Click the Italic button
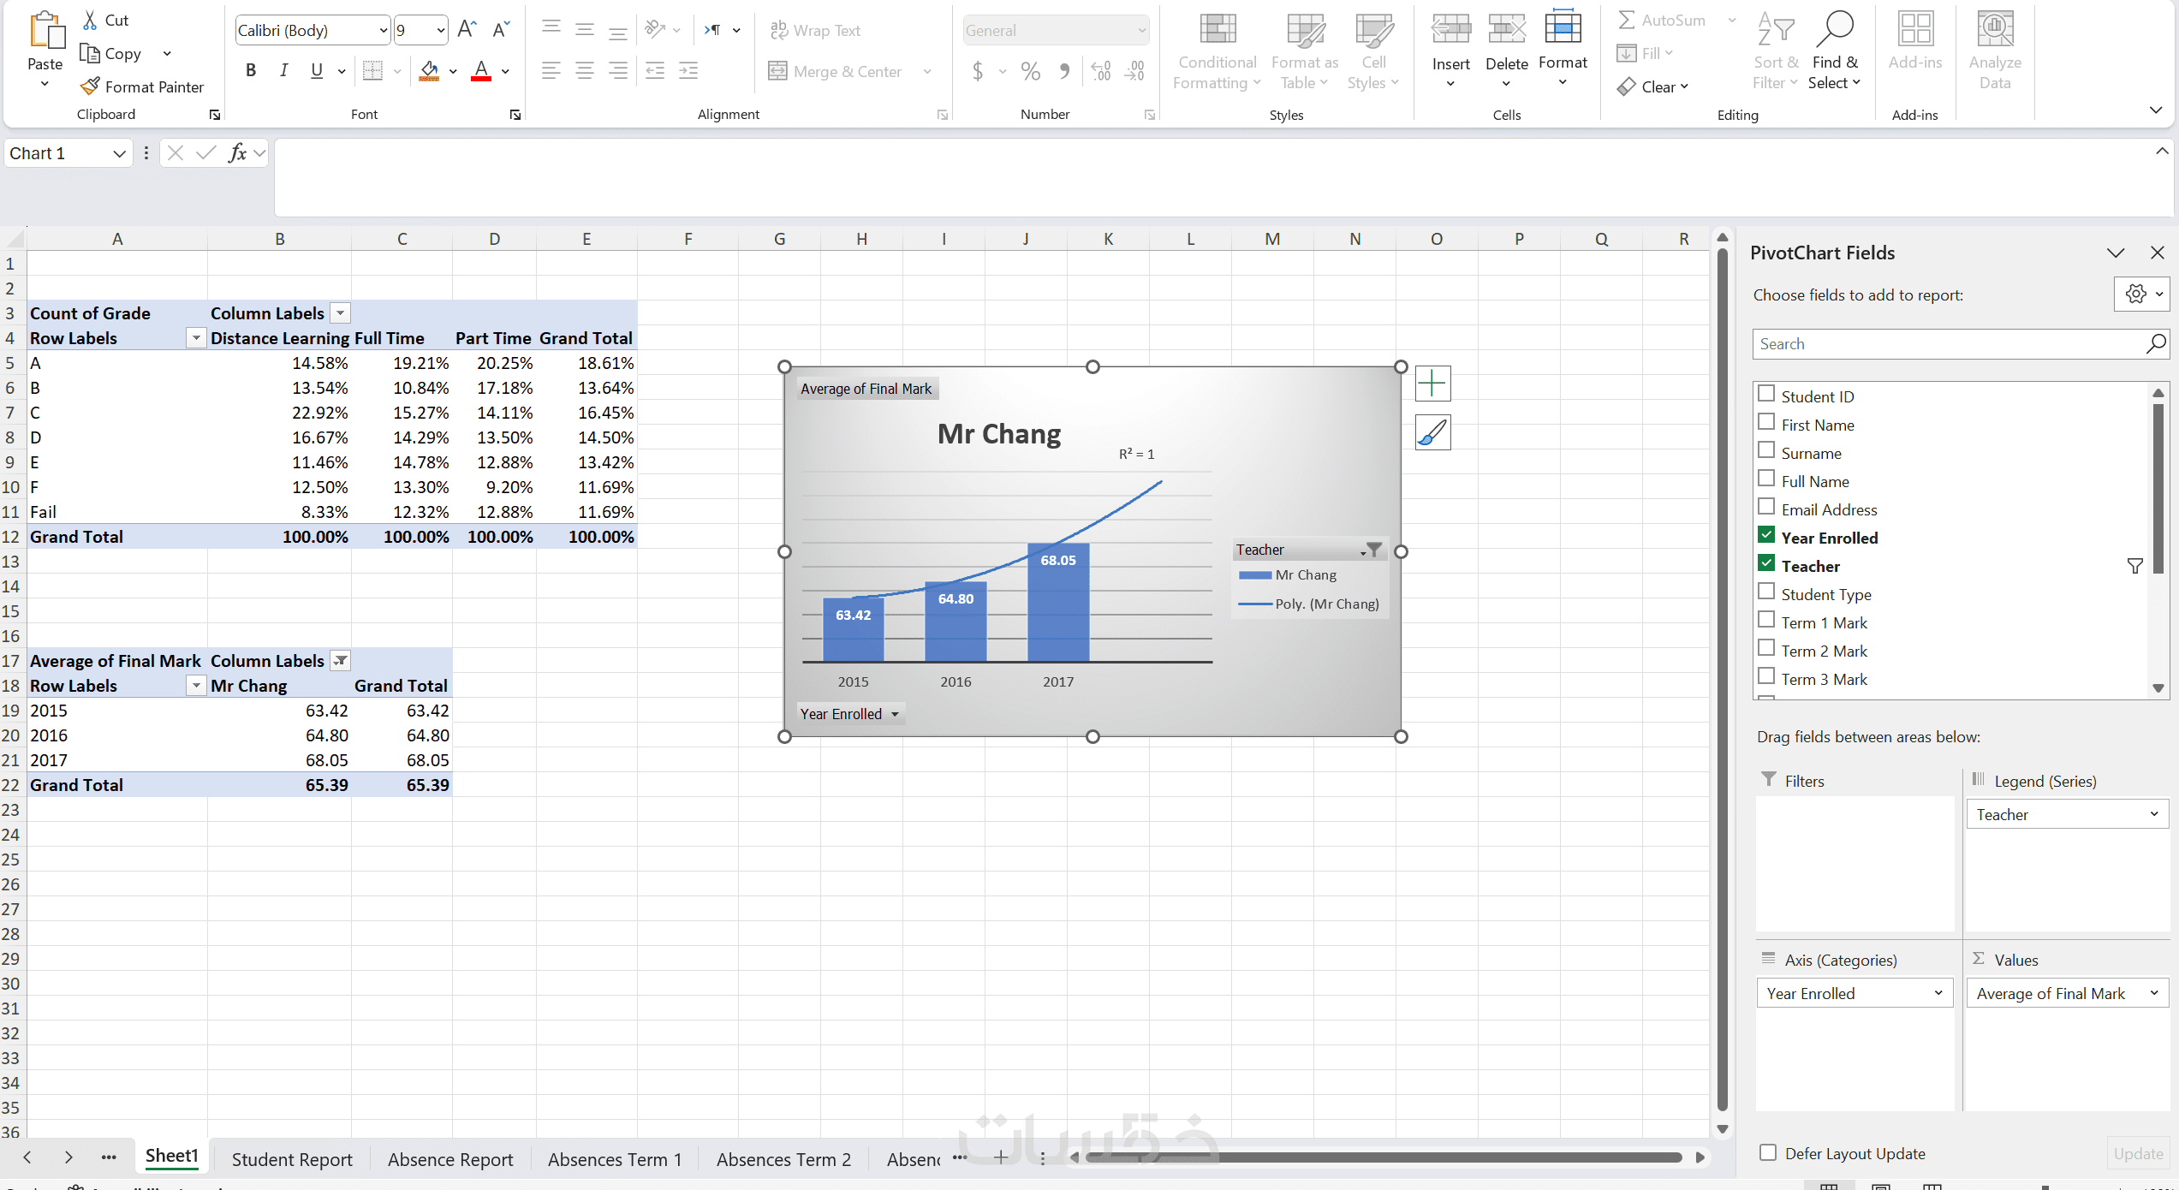2179x1190 pixels. point(283,71)
